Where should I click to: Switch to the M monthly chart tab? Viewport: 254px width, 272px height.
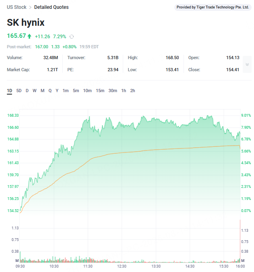pyautogui.click(x=43, y=91)
